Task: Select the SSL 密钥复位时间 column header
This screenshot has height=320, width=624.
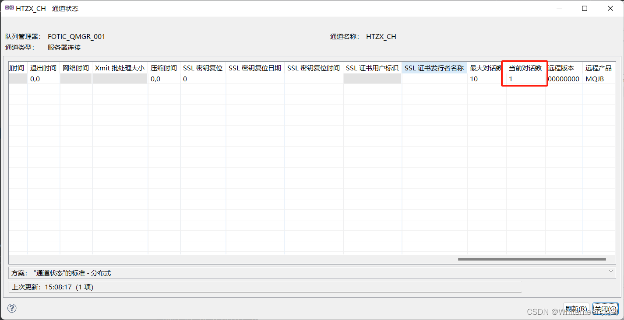Action: click(x=314, y=68)
